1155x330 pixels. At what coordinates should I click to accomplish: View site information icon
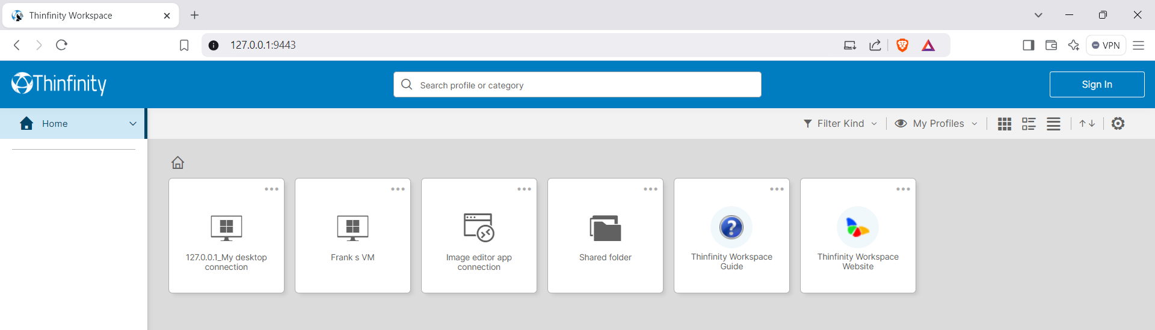214,45
